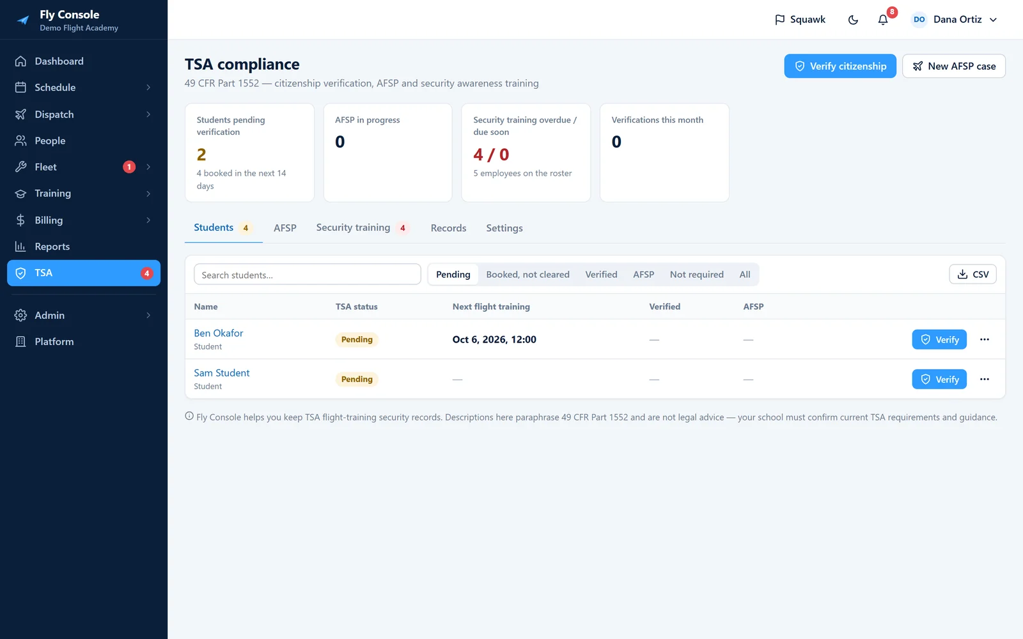Expand the Admin submenu chevron
1023x639 pixels.
pos(148,315)
